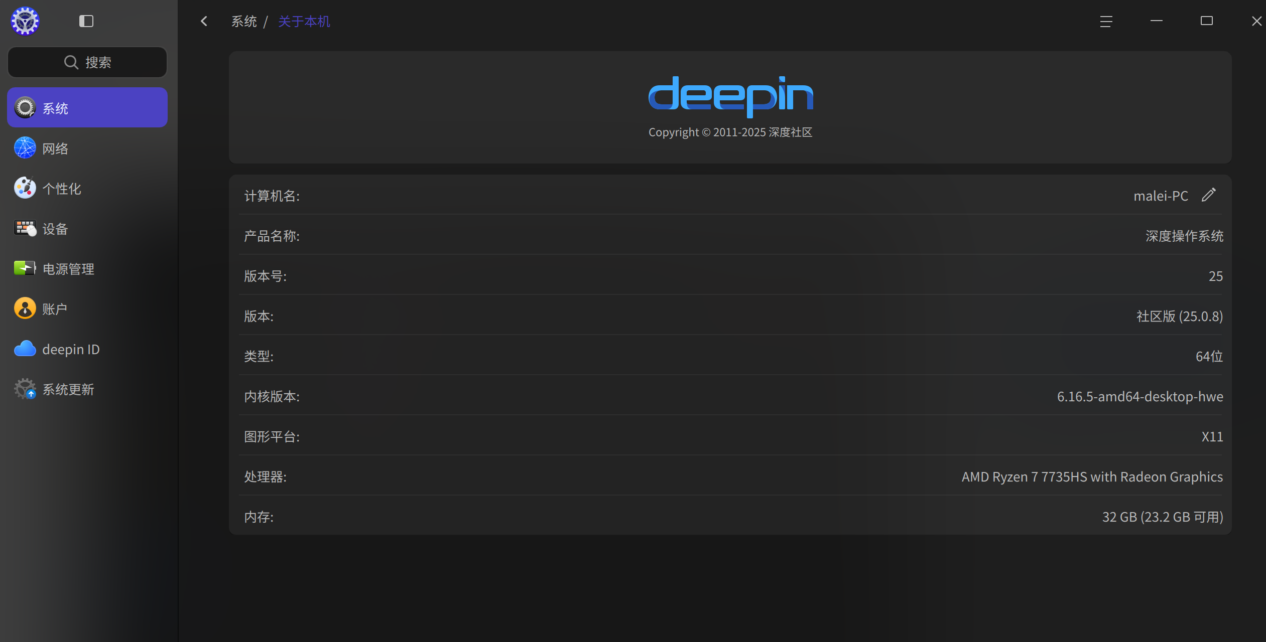Screen dimensions: 1266x642
Task: Click the 关于本机 breadcrumb
Action: 304,22
